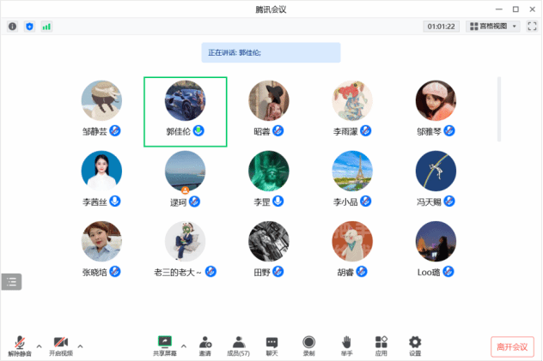543x361 pixels.
Task: Expand share options arrow beside 共享屏幕
Action: tap(184, 346)
